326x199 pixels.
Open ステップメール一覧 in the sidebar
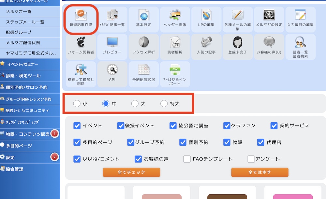(25, 22)
